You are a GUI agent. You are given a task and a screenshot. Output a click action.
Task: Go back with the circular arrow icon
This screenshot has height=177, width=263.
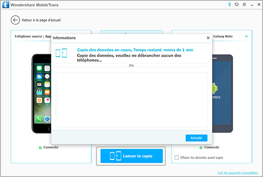tap(15, 20)
